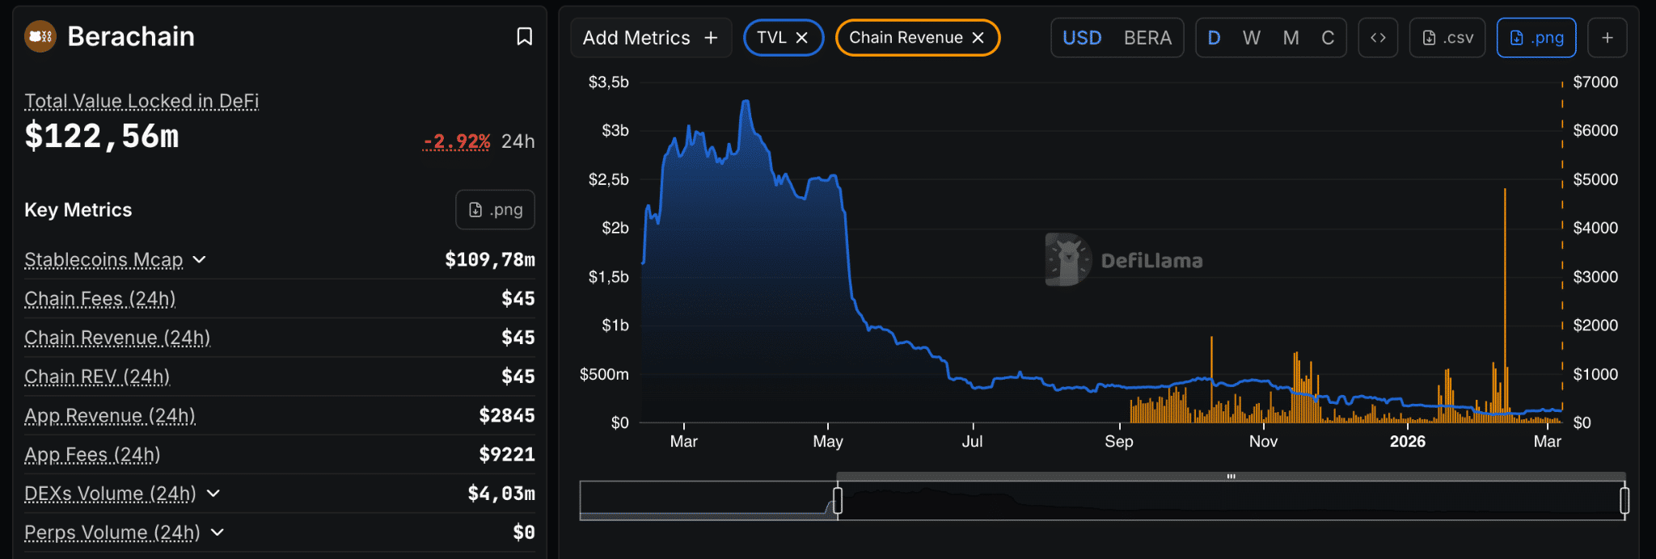Select weekly W interval
Viewport: 1656px width, 559px height.
point(1252,38)
